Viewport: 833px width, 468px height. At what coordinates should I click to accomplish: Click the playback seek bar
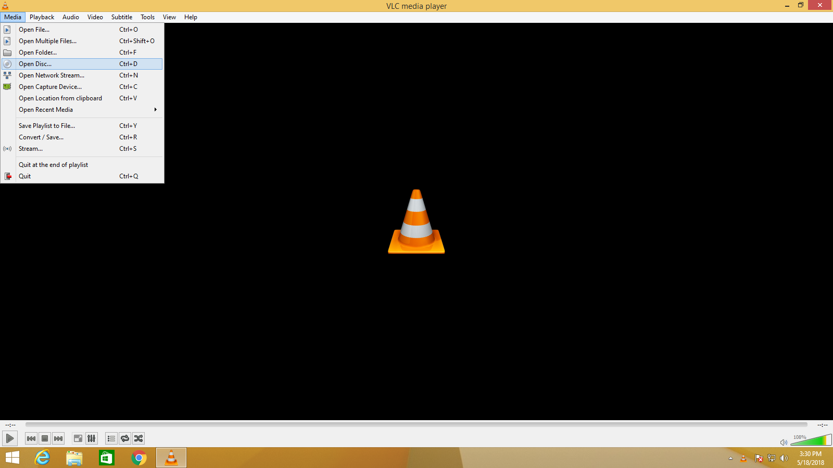point(416,425)
